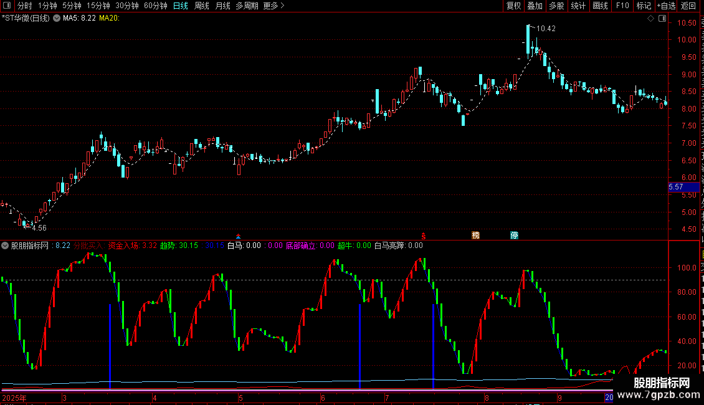Switch to the 周线 weekly chart tab
Image resolution: width=704 pixels, height=405 pixels.
pos(202,6)
